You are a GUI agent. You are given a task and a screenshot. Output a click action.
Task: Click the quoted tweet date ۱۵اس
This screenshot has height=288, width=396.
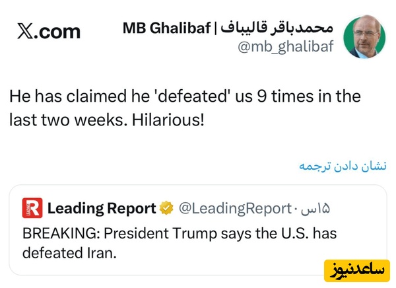315,209
